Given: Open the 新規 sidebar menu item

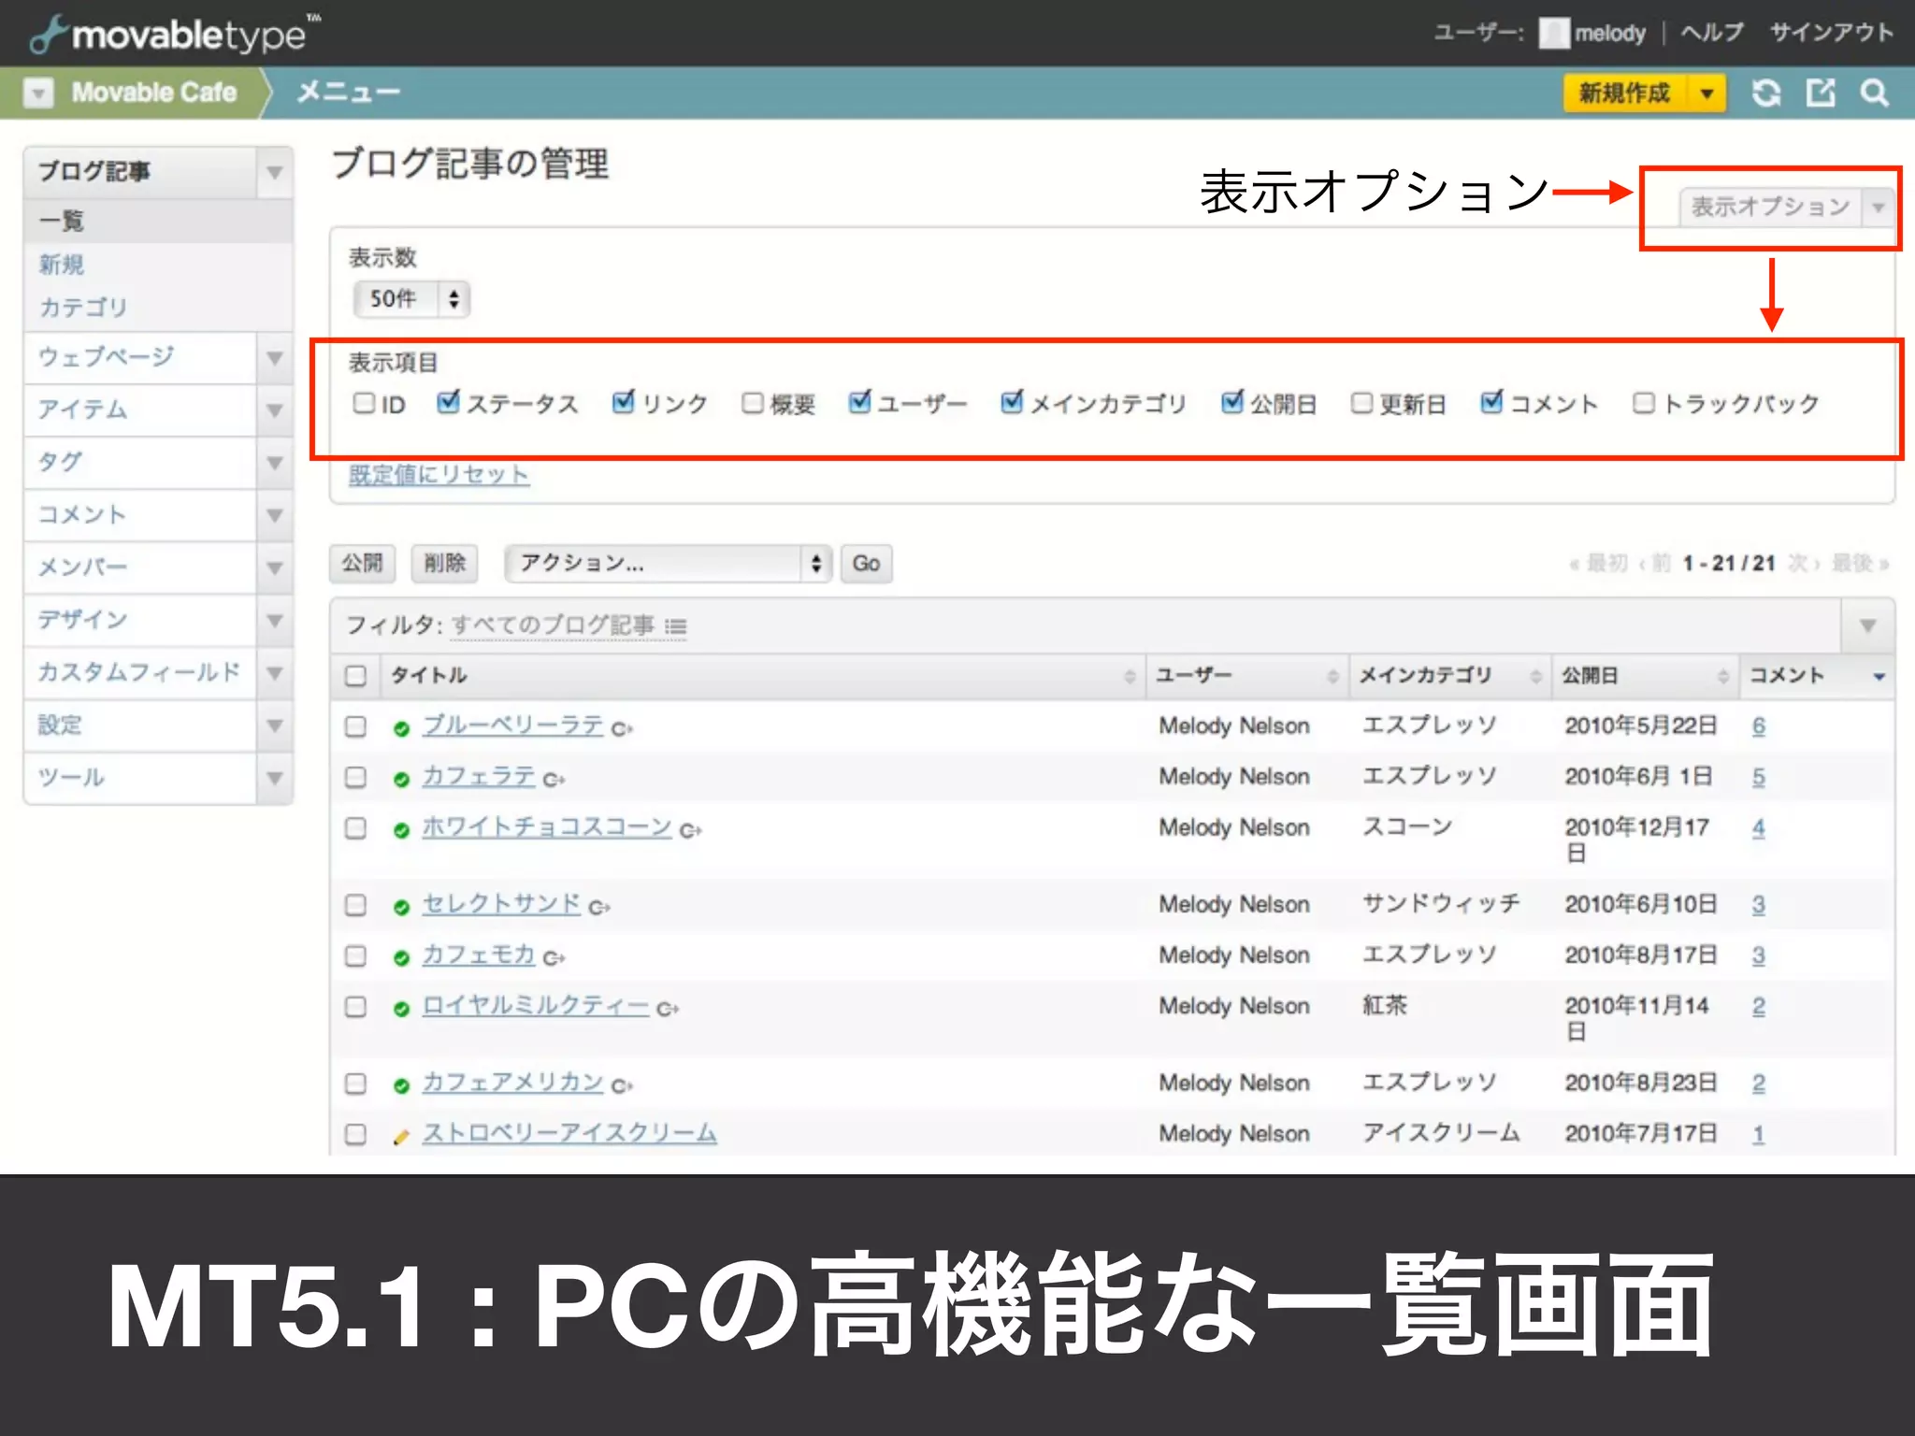Looking at the screenshot, I should coord(62,265).
